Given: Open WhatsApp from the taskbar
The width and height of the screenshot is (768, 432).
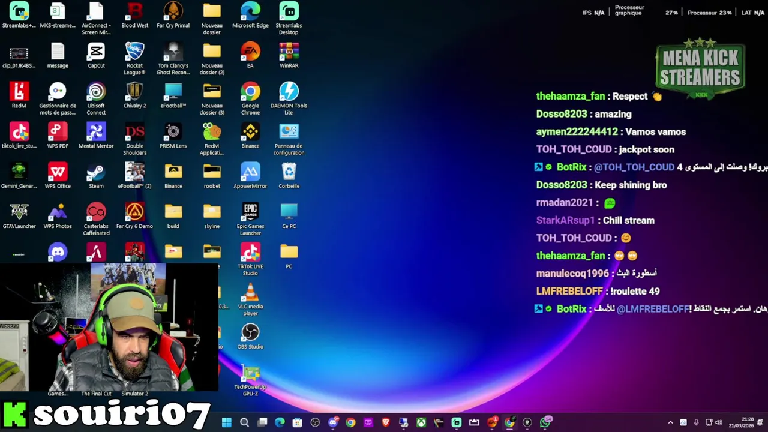Looking at the screenshot, I should 545,422.
